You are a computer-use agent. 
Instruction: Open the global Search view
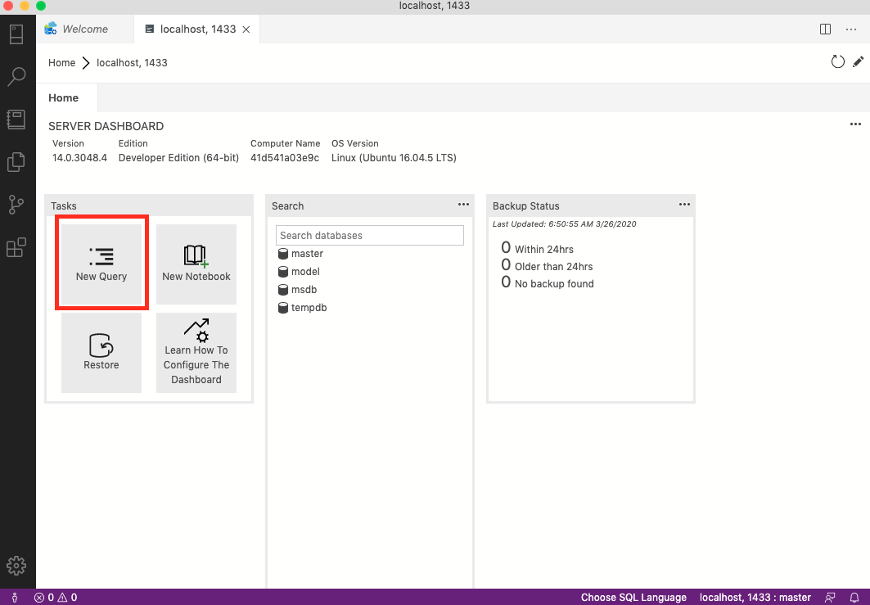[x=17, y=76]
